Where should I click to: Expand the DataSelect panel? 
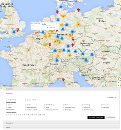(x=61, y=89)
